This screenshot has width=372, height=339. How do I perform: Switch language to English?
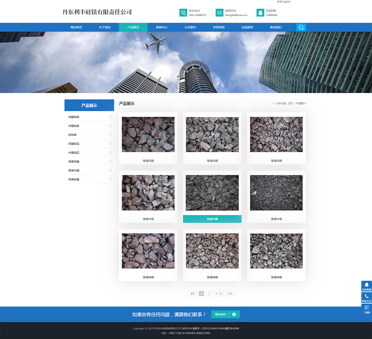[286, 2]
